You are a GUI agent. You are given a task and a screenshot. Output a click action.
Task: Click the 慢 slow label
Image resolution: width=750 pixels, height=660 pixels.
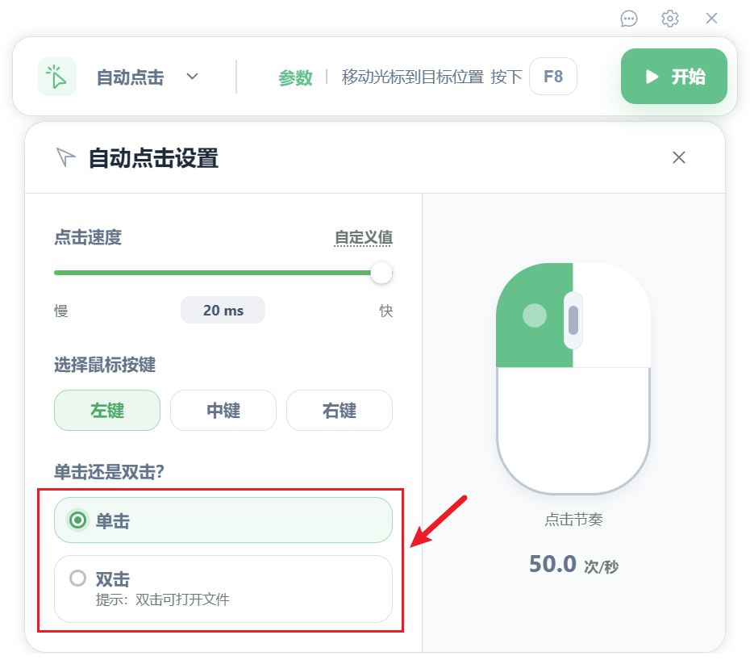[x=60, y=311]
